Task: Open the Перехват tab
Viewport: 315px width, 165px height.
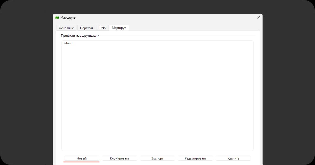Action: pos(87,28)
